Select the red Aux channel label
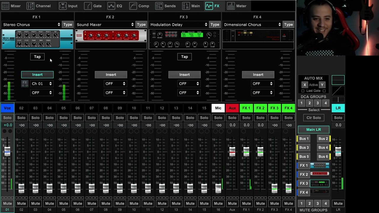This screenshot has height=213, width=379. point(232,108)
